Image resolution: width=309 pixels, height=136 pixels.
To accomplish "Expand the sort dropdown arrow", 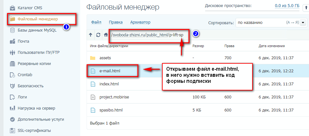I will tap(303, 23).
